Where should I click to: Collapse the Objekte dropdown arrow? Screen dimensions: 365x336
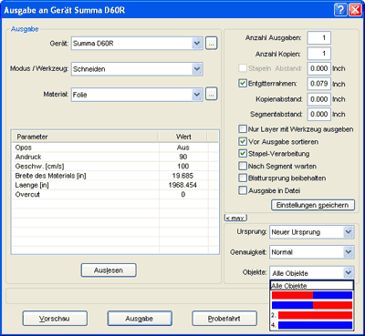(349, 273)
